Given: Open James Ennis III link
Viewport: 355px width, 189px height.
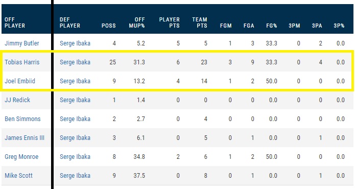Looking at the screenshot, I should (x=25, y=137).
